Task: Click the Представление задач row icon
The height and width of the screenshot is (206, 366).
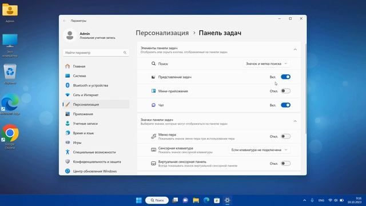Action: click(153, 77)
